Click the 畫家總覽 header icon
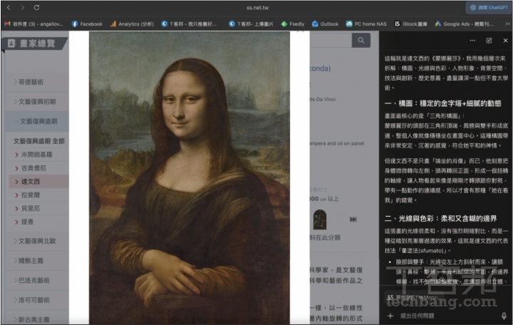This screenshot has height=325, width=513. [11, 43]
